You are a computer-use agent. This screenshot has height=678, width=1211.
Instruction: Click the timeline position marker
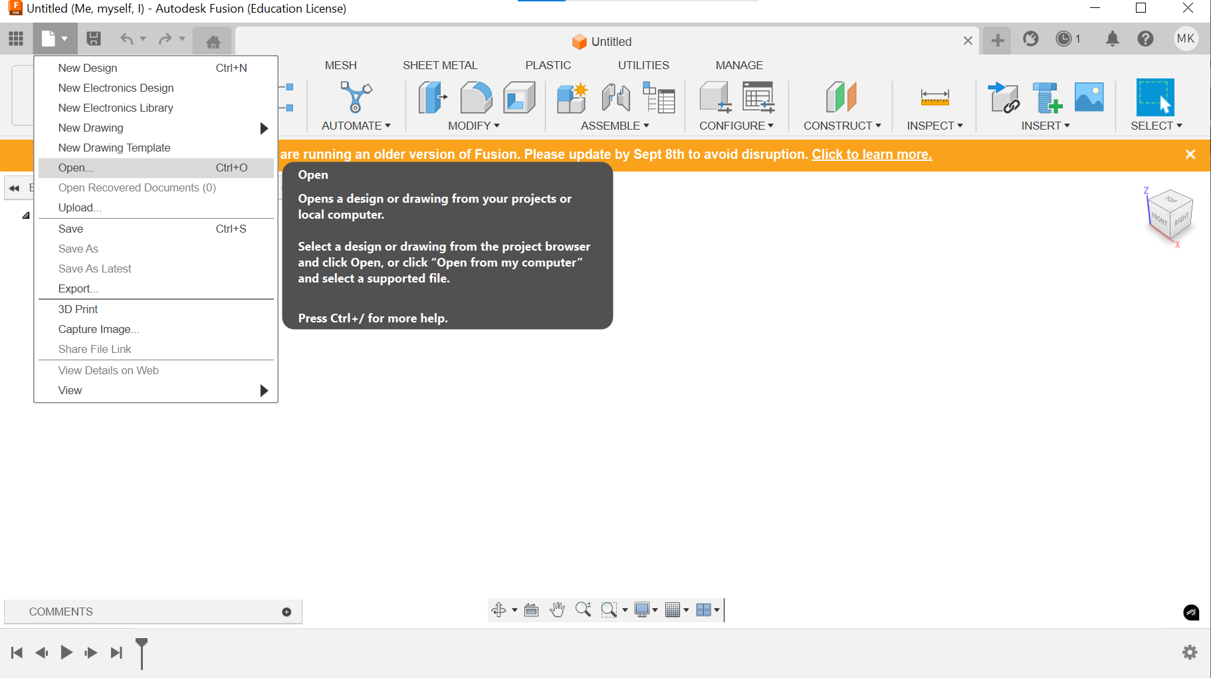pyautogui.click(x=142, y=653)
